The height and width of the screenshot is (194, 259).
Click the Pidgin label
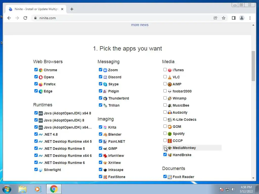coord(114,91)
